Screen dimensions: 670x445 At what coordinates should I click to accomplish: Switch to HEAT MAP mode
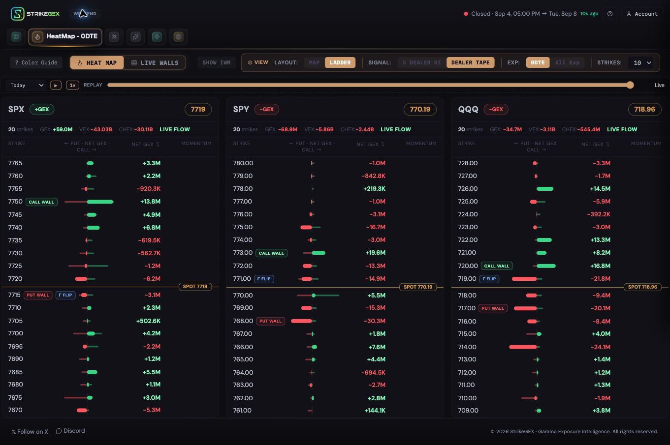(x=97, y=63)
